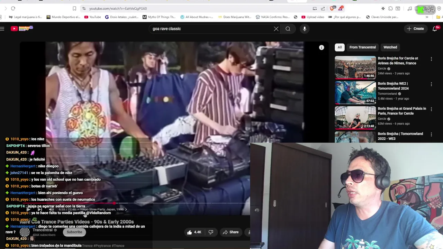The width and height of the screenshot is (443, 249).
Task: Open site info icon beside the URL
Action: click(x=84, y=8)
